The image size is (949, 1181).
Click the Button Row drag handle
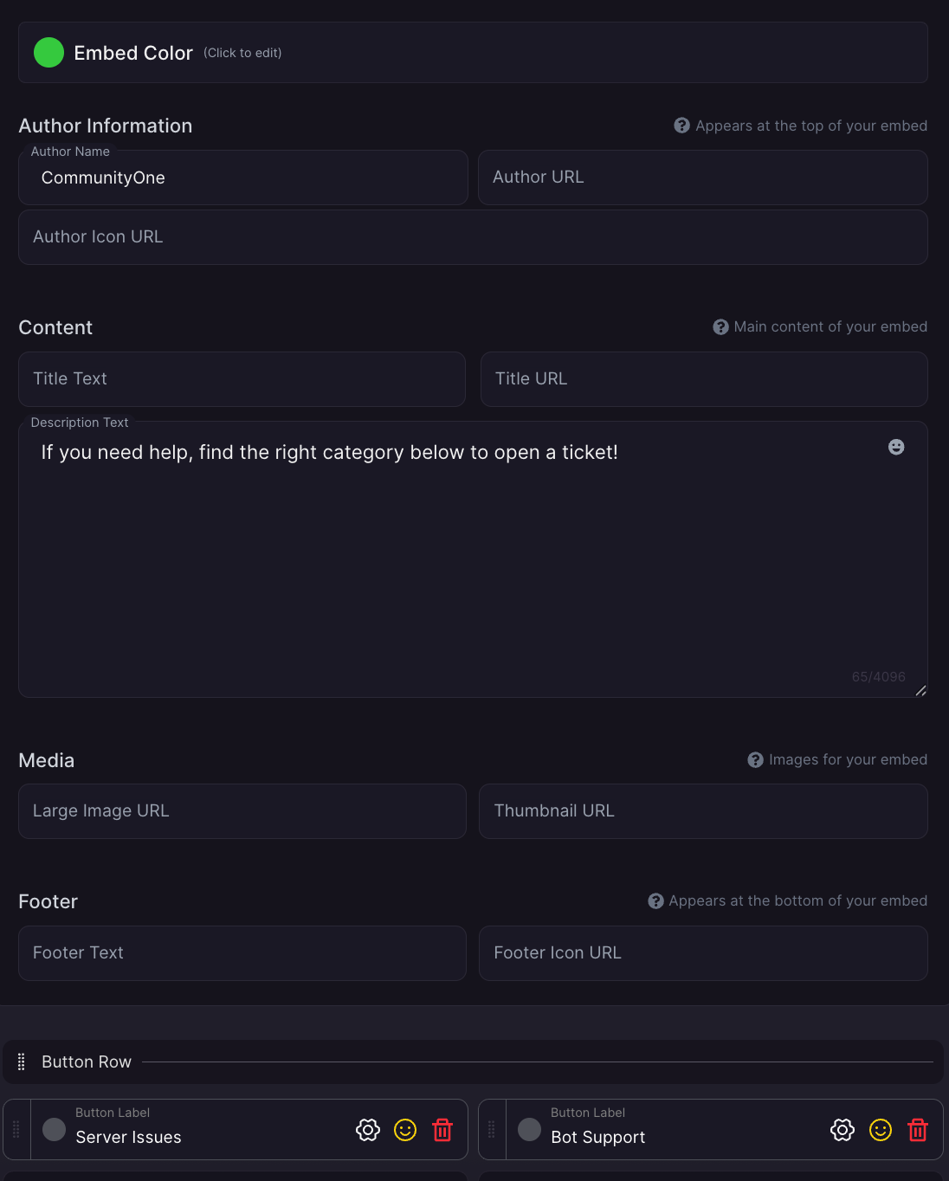(x=22, y=1062)
